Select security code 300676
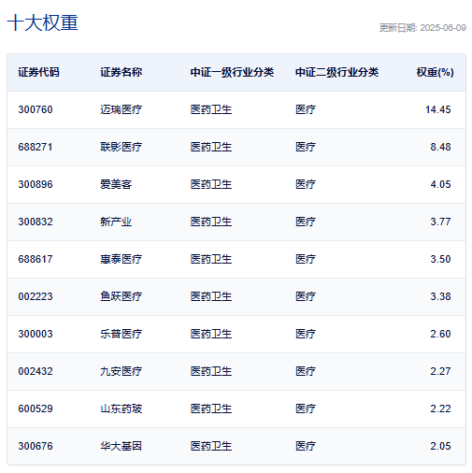The image size is (472, 473). [36, 446]
